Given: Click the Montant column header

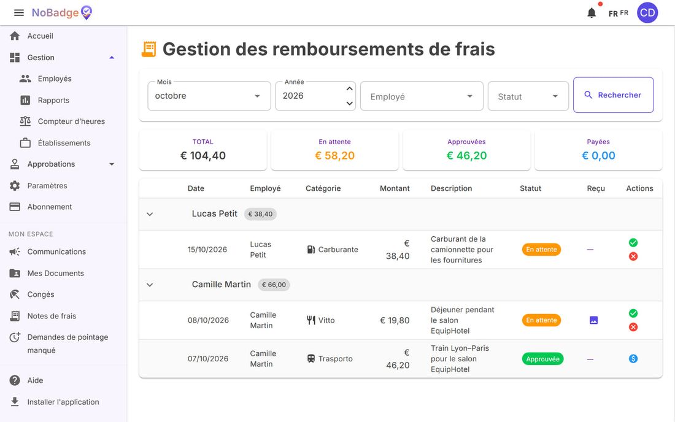Looking at the screenshot, I should (395, 188).
